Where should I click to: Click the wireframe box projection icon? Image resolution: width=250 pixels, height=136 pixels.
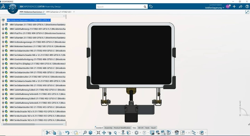point(129,133)
